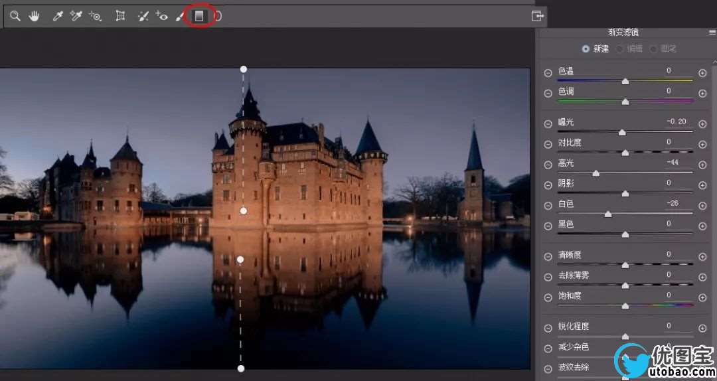The image size is (717, 381).
Task: Select the White Balance eyedropper tool
Action: [58, 17]
